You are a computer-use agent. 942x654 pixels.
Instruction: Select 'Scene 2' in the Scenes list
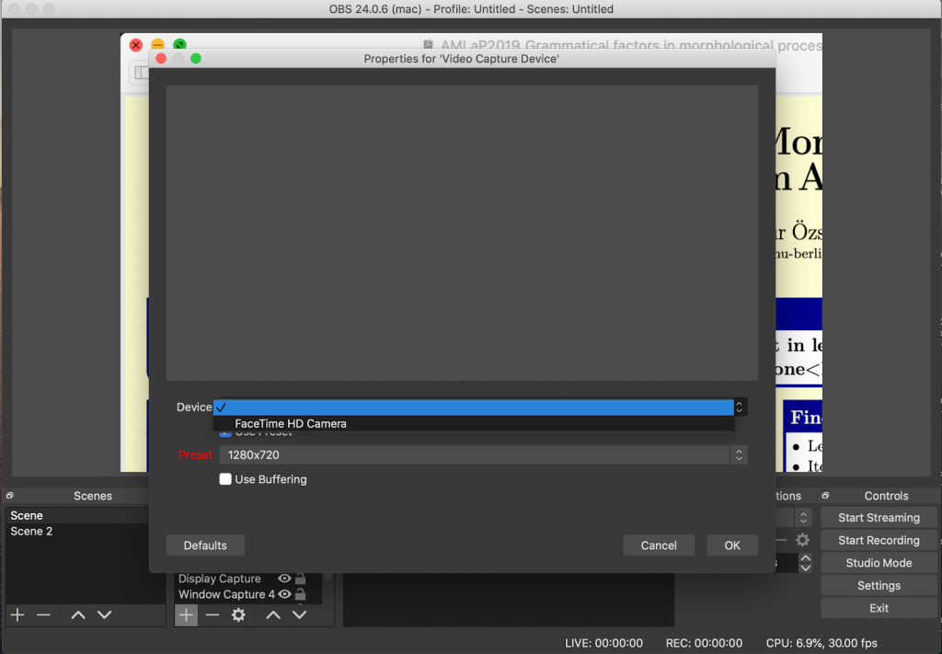(x=78, y=531)
